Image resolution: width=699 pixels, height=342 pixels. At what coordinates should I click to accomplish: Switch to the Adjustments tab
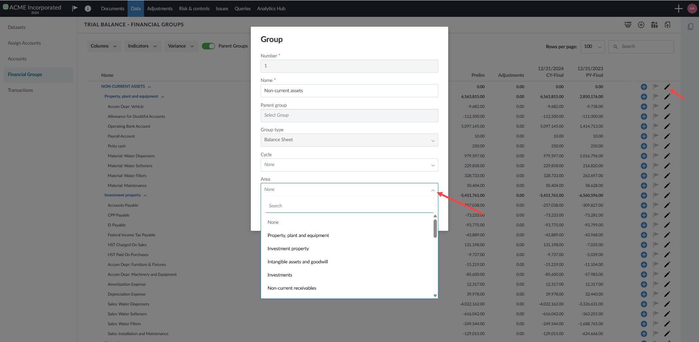pyautogui.click(x=160, y=8)
